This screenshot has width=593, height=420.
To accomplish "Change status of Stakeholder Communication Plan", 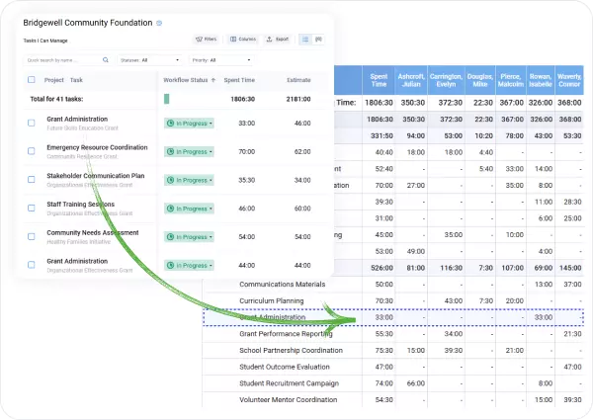I will 189,180.
